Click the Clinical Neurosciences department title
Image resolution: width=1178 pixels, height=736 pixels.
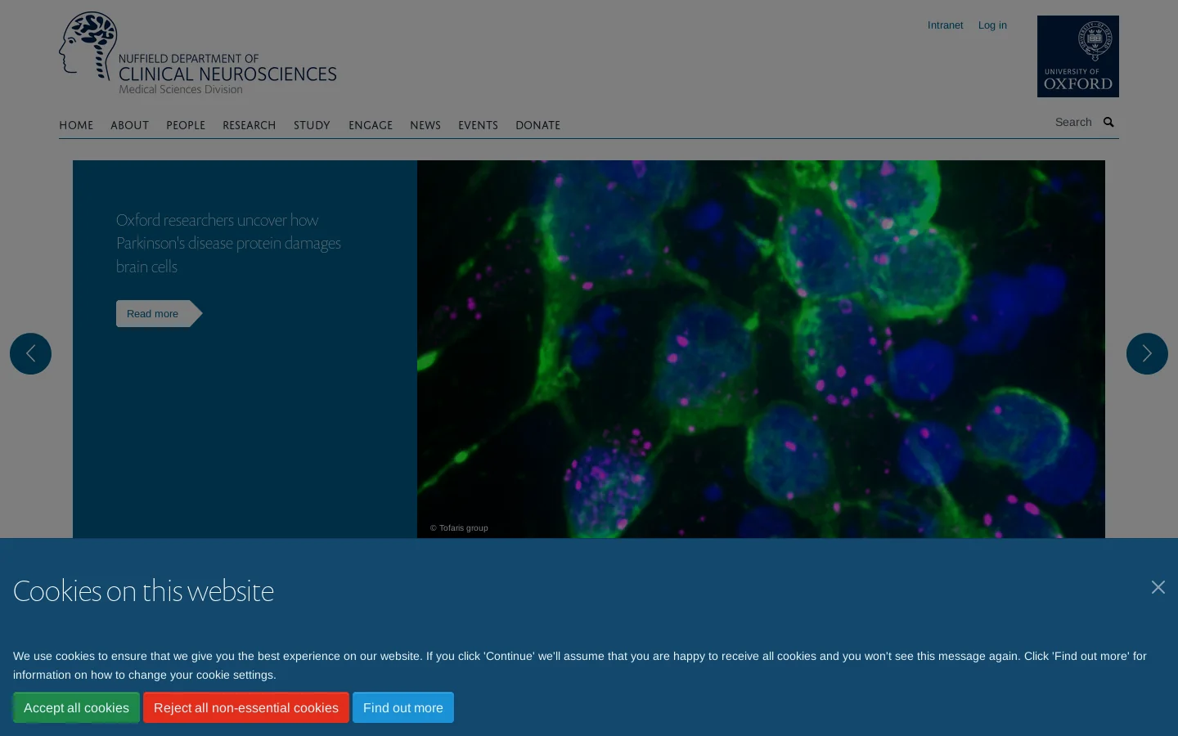pos(227,74)
